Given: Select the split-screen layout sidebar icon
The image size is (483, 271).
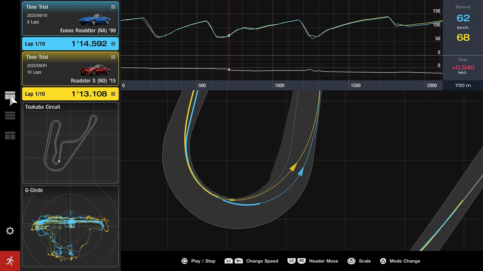Looking at the screenshot, I should pyautogui.click(x=10, y=135).
